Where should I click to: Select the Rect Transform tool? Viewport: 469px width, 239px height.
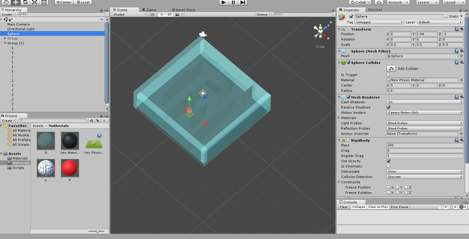point(44,2)
